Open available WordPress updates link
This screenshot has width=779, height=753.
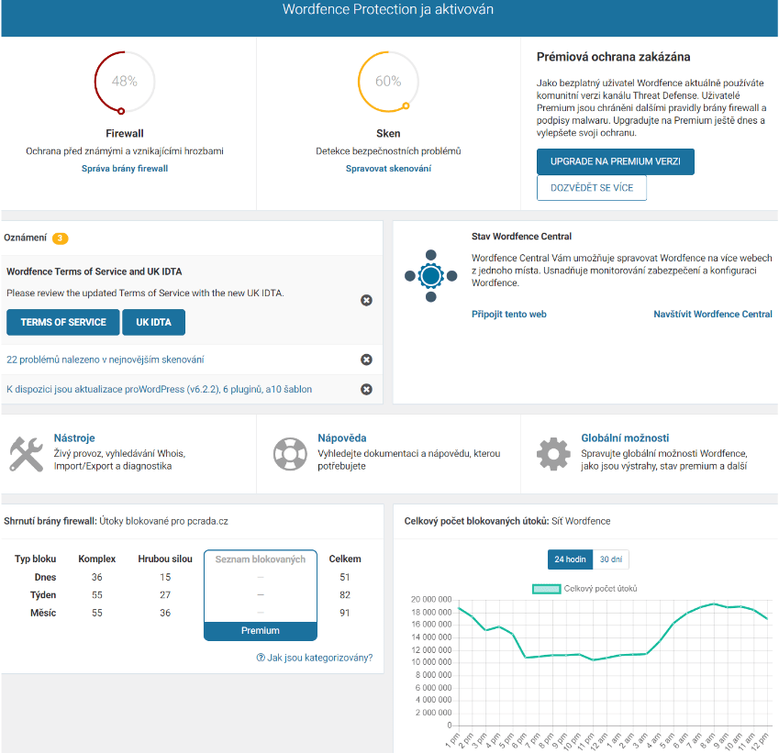point(159,390)
